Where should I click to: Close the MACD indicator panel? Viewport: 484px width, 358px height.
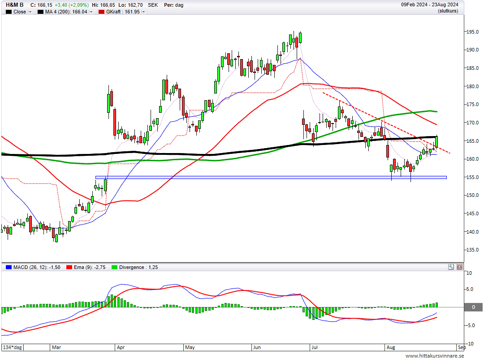[x=460, y=267]
